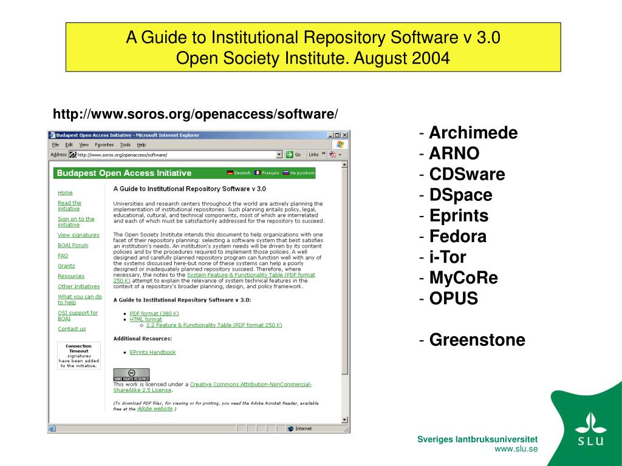Screen dimensions: 622x466
Task: Open the Tools menu
Action: (125, 145)
